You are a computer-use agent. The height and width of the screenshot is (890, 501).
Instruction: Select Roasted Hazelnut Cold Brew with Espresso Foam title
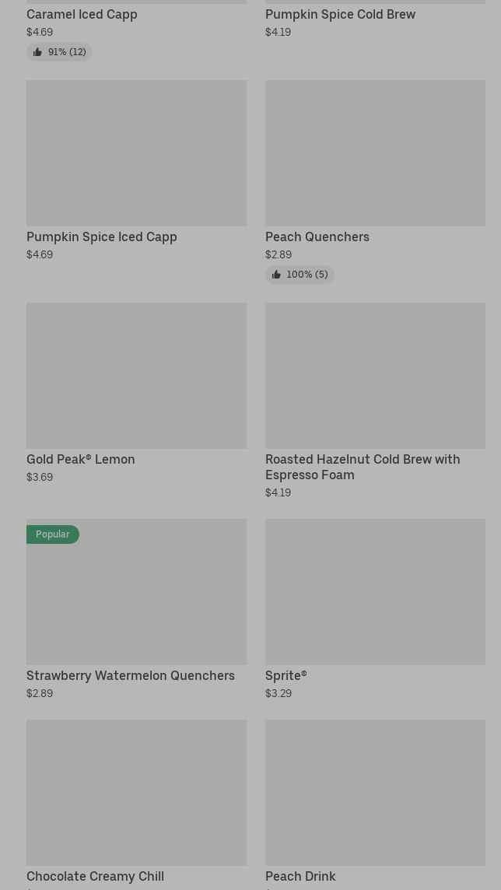pyautogui.click(x=363, y=467)
